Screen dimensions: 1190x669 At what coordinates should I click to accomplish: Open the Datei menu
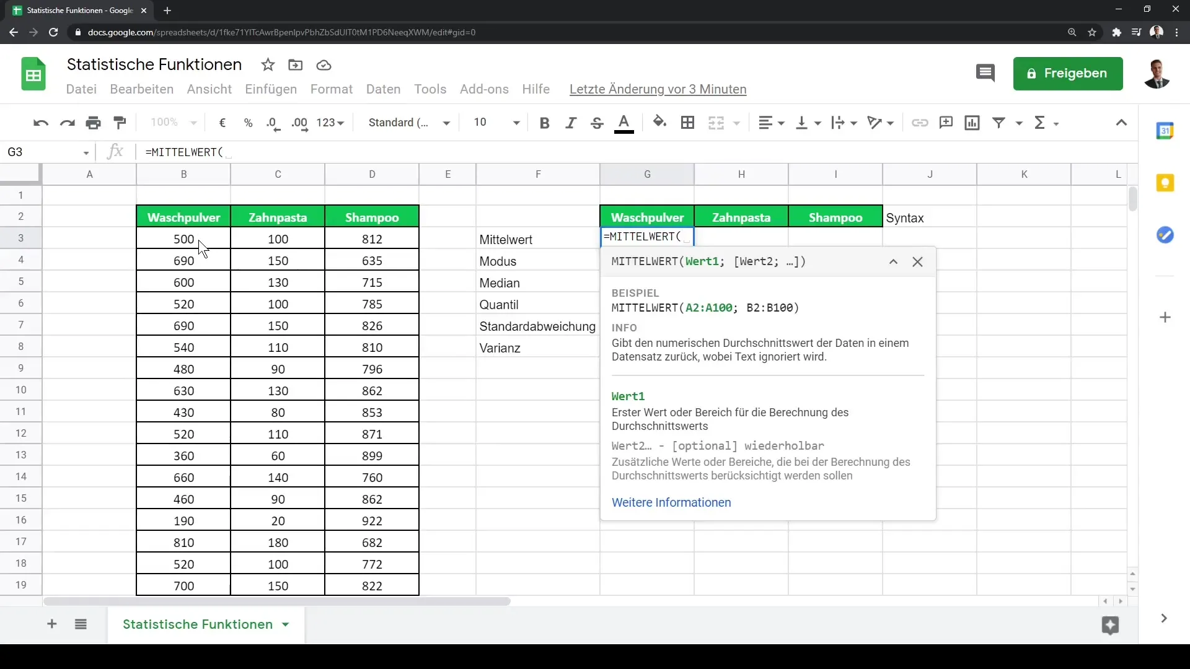pyautogui.click(x=81, y=88)
